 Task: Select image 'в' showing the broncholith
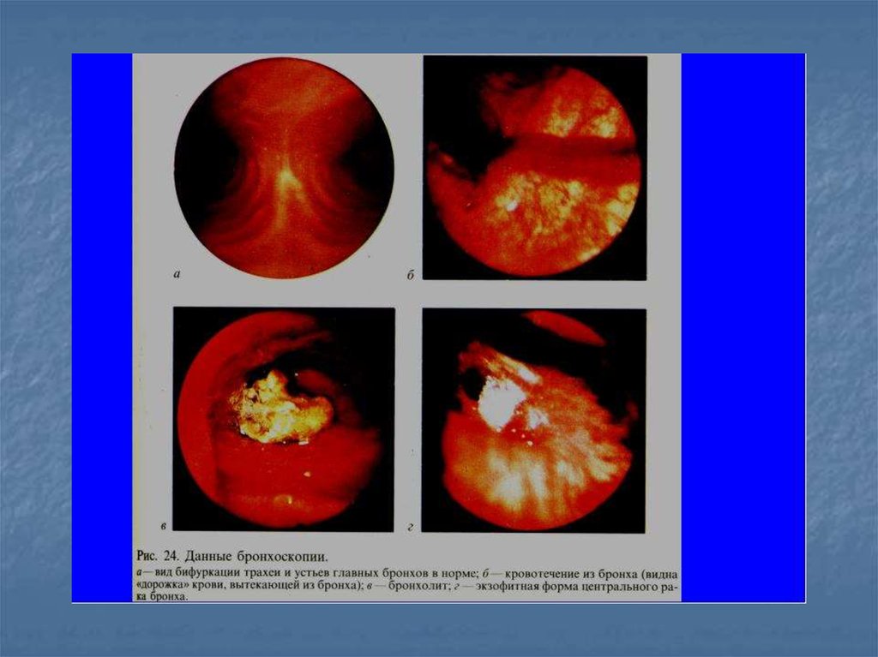click(284, 419)
